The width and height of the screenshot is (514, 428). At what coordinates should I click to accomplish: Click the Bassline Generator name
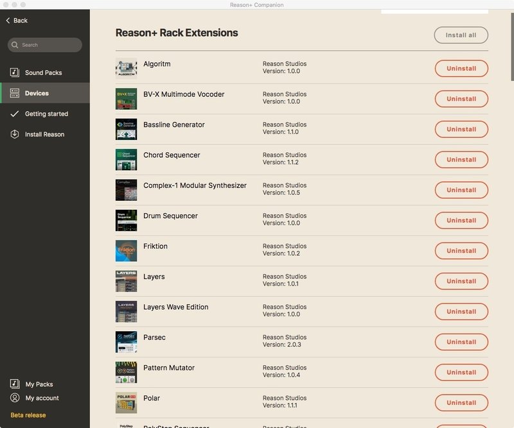tap(173, 124)
